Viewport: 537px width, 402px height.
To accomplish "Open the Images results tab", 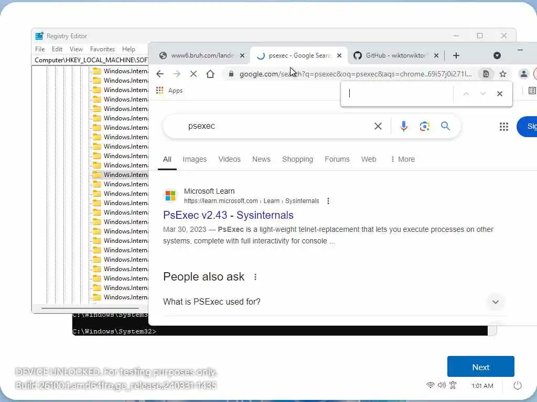I will pyautogui.click(x=195, y=159).
